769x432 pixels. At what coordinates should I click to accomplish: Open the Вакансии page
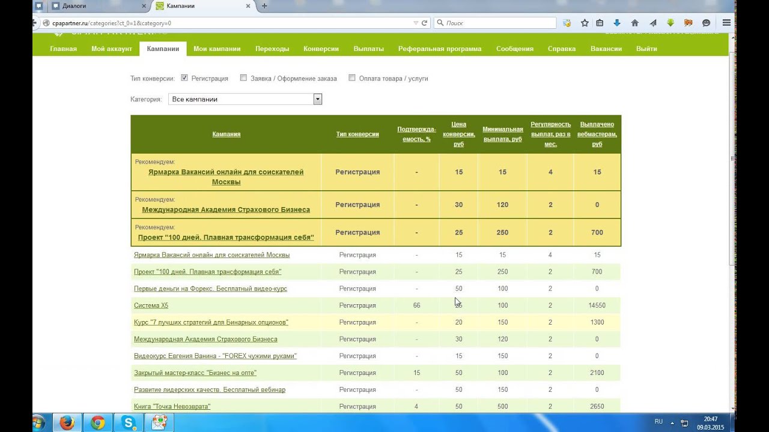(606, 49)
